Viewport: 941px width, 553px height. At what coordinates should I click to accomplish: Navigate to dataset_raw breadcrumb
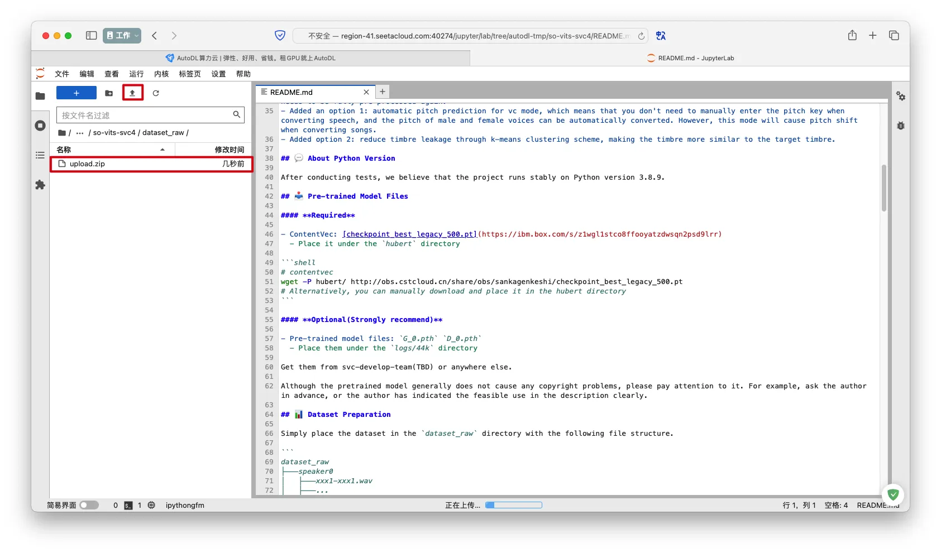(x=163, y=133)
